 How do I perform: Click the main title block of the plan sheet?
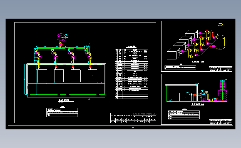coord(133,118)
